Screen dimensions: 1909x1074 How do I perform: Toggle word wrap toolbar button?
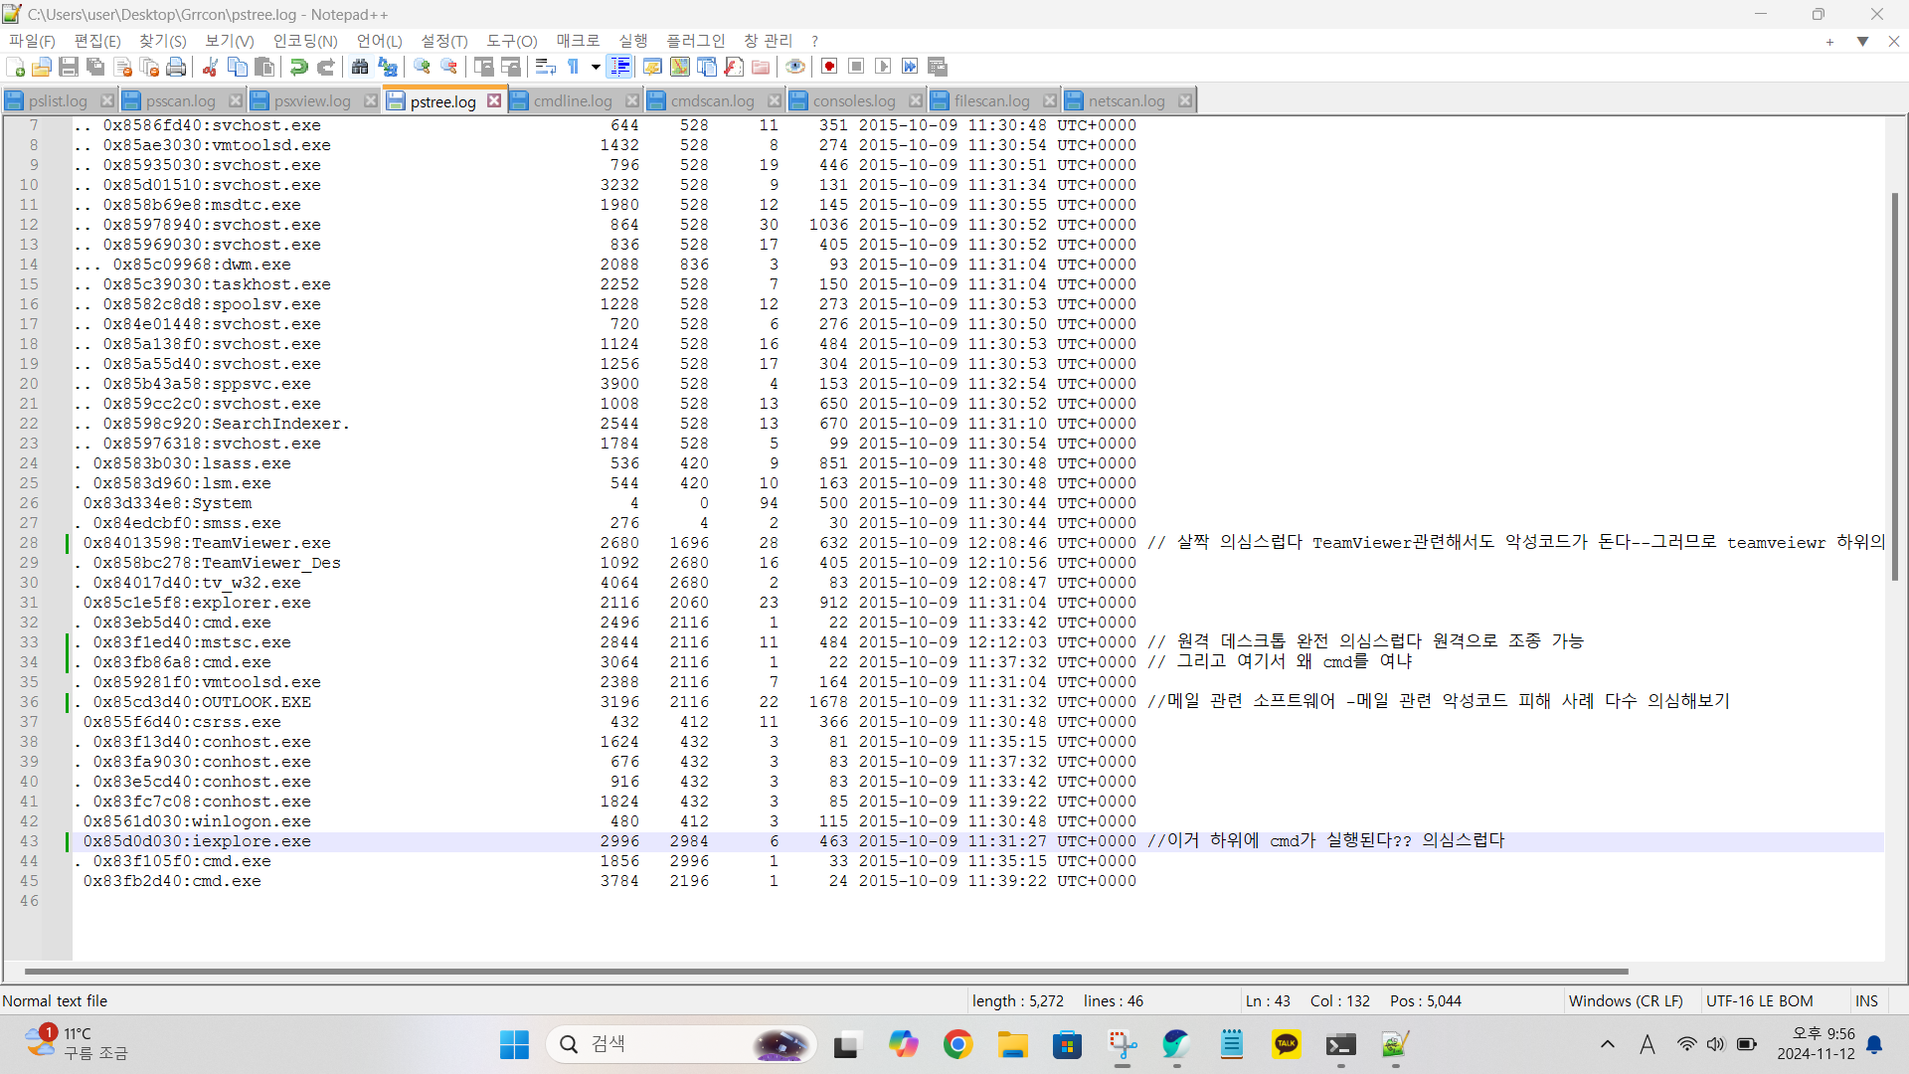click(545, 67)
